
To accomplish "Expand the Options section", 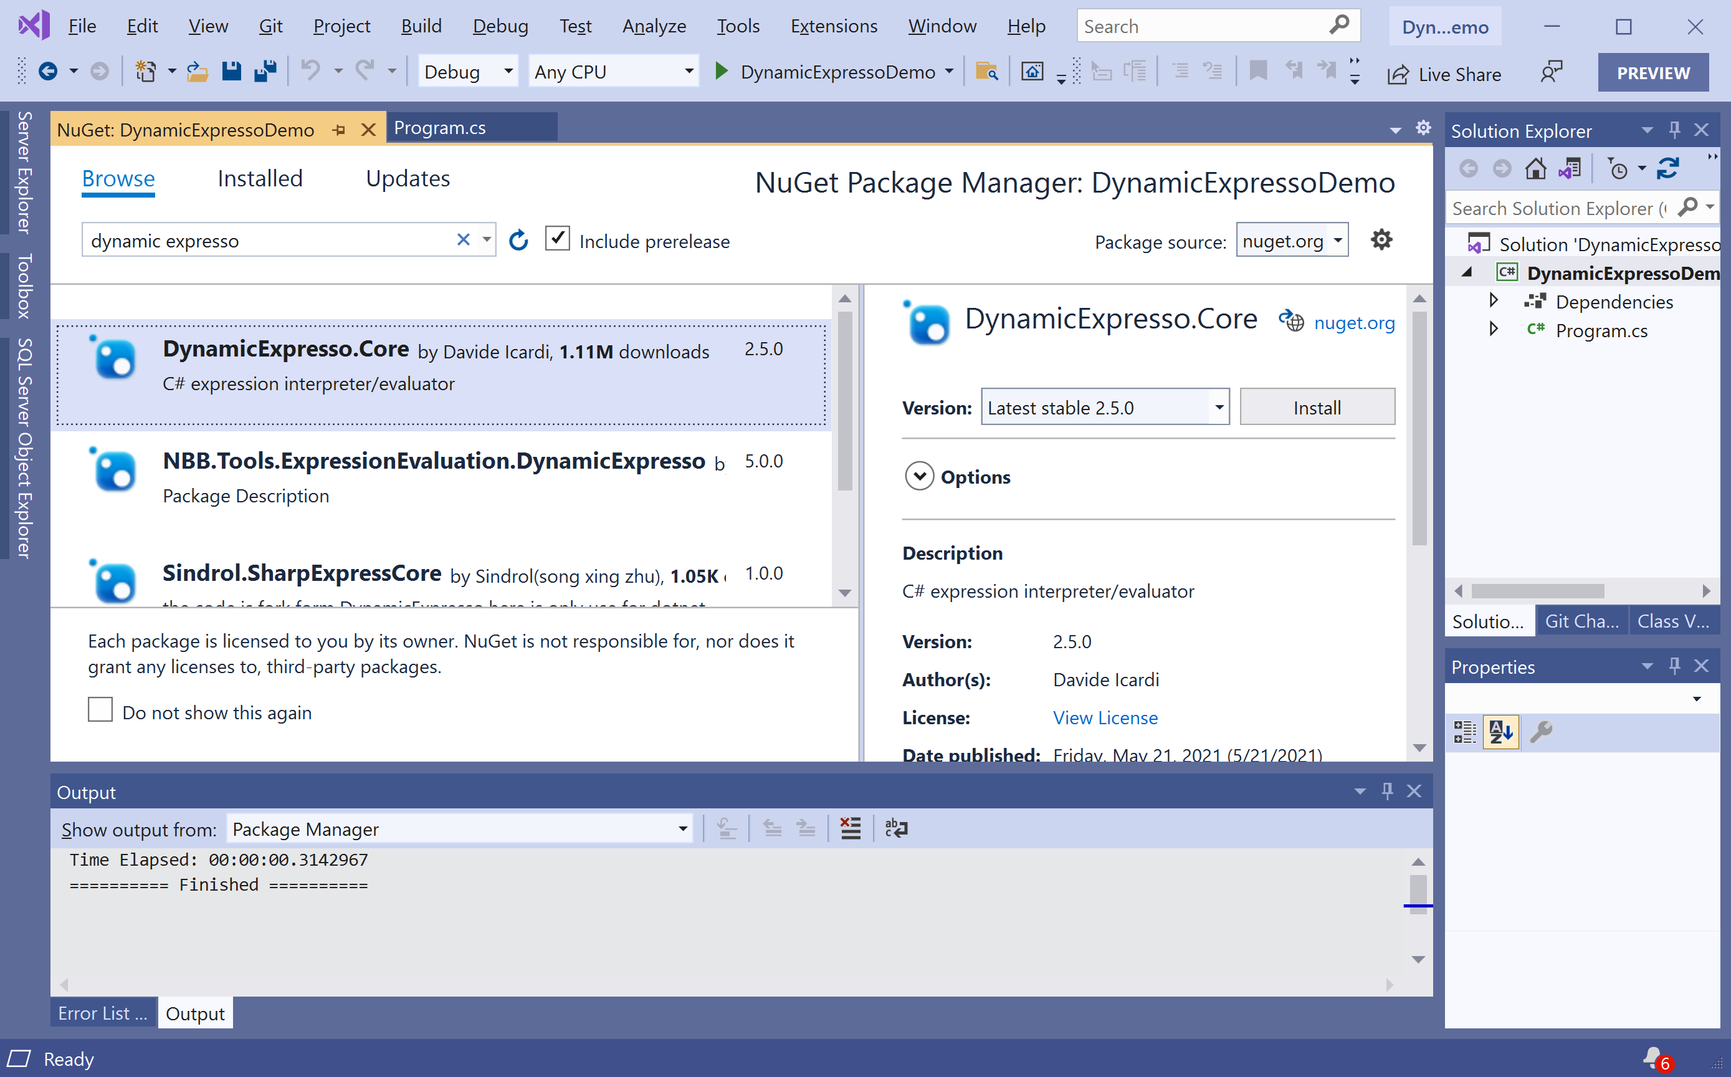I will pos(919,477).
